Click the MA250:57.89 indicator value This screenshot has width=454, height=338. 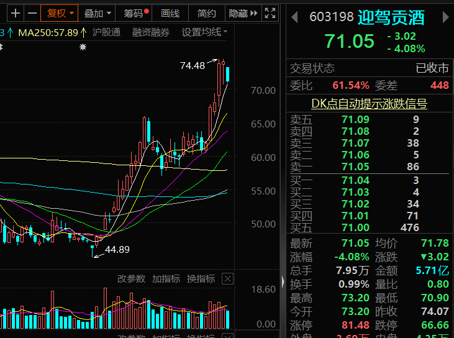(48, 32)
